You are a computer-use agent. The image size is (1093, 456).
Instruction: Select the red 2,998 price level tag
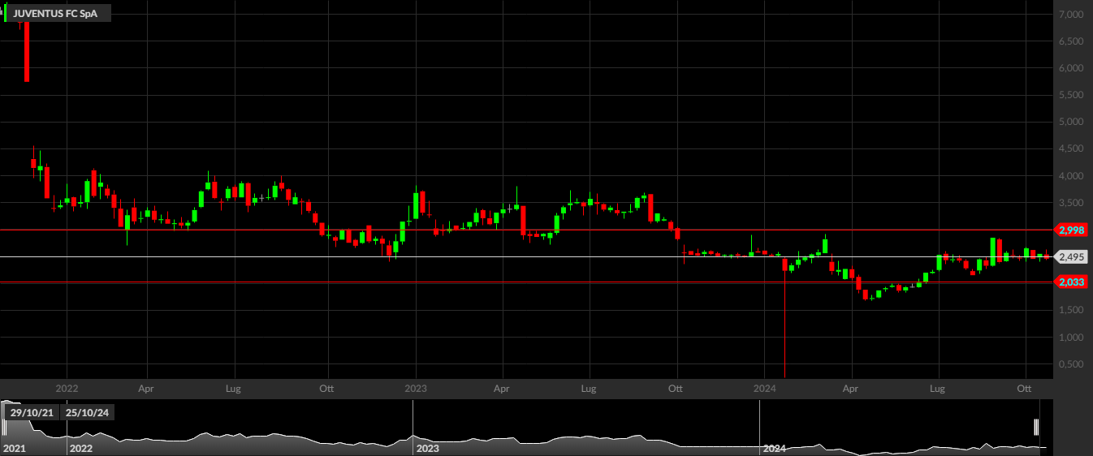1072,230
